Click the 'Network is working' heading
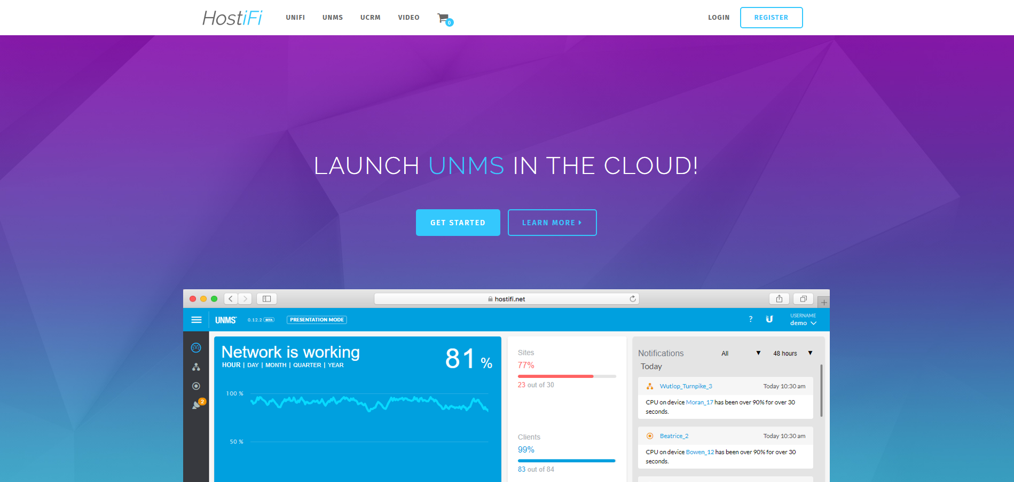1014x482 pixels. pyautogui.click(x=291, y=352)
